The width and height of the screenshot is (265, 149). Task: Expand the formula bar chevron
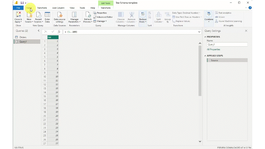click(199, 32)
